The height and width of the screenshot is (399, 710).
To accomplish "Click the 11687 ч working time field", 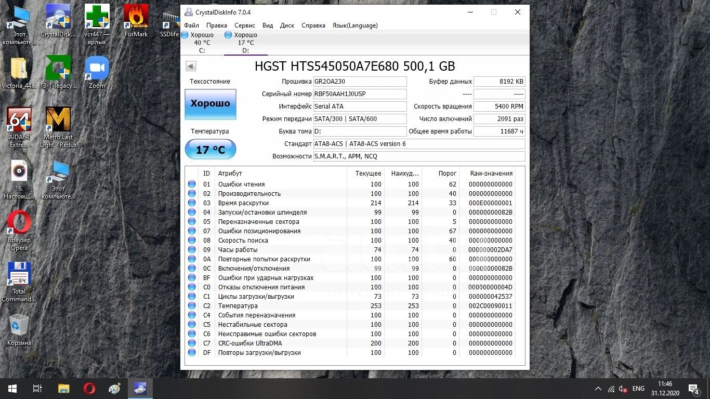I will [x=499, y=131].
